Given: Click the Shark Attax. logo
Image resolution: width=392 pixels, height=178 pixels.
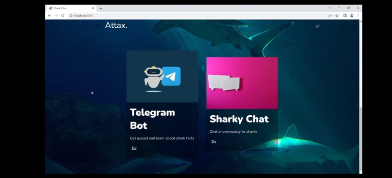Looking at the screenshot, I should [x=105, y=25].
